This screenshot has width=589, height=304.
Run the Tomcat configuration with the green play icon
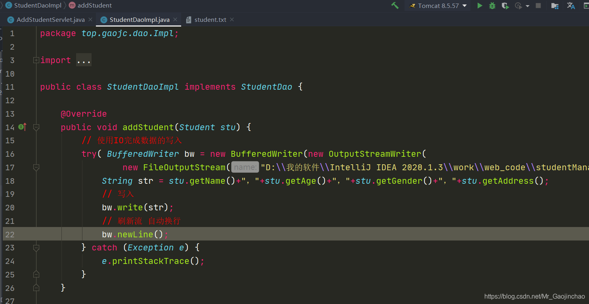480,6
